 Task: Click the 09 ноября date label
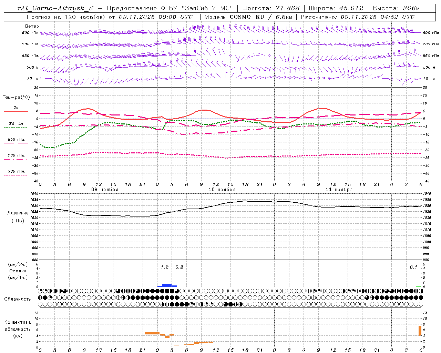point(105,190)
